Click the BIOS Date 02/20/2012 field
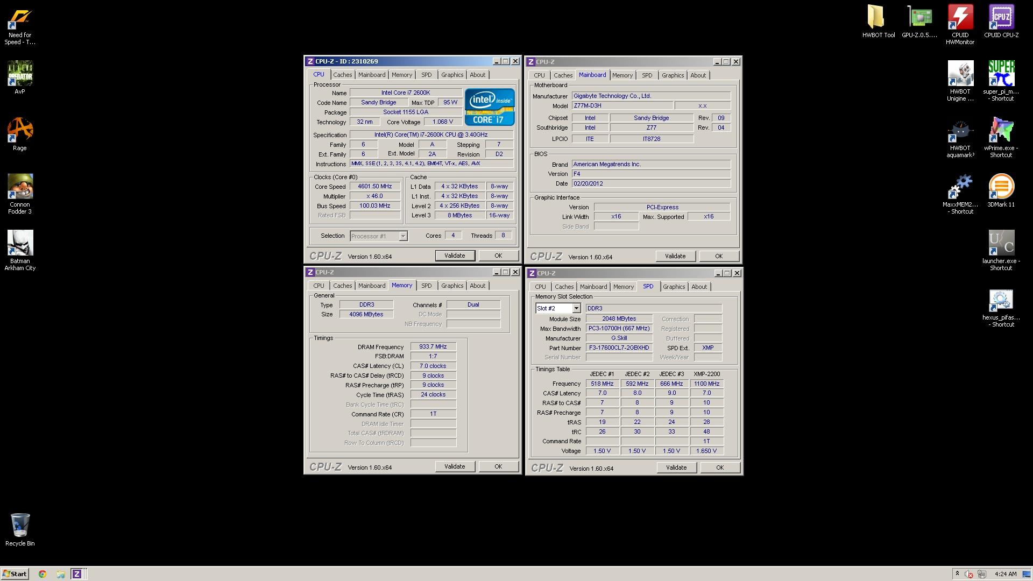 [651, 183]
